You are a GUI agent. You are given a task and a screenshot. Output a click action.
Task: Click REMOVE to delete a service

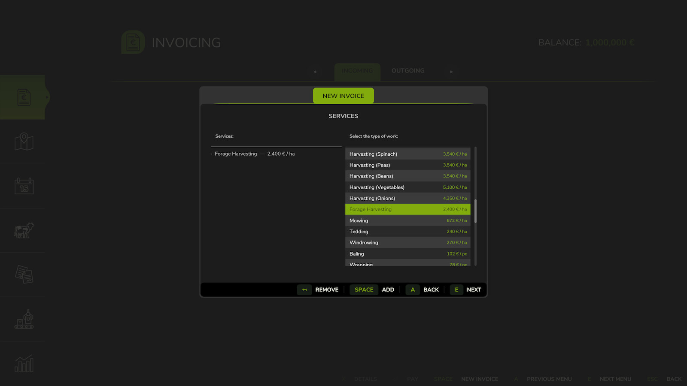pos(326,289)
